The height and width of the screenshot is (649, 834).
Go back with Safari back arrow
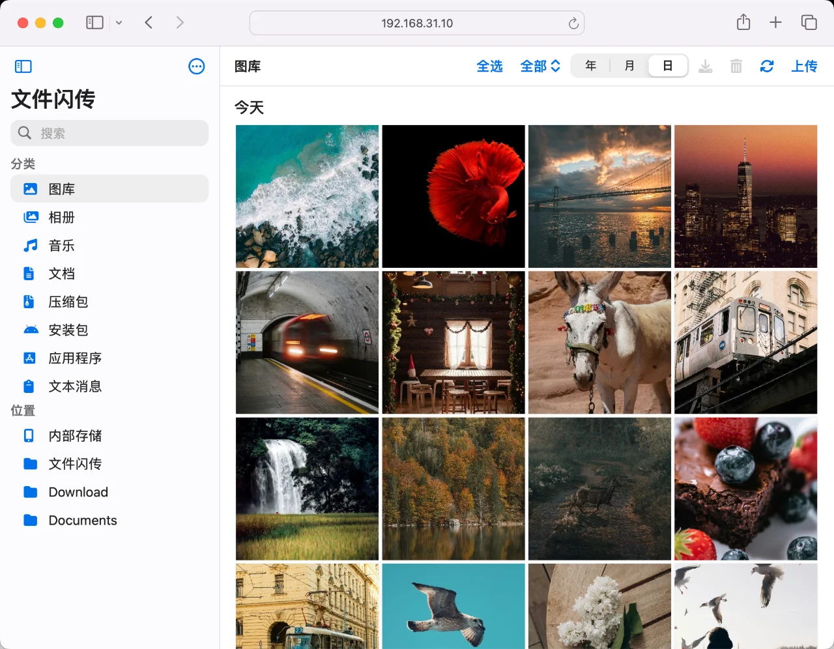tap(149, 23)
